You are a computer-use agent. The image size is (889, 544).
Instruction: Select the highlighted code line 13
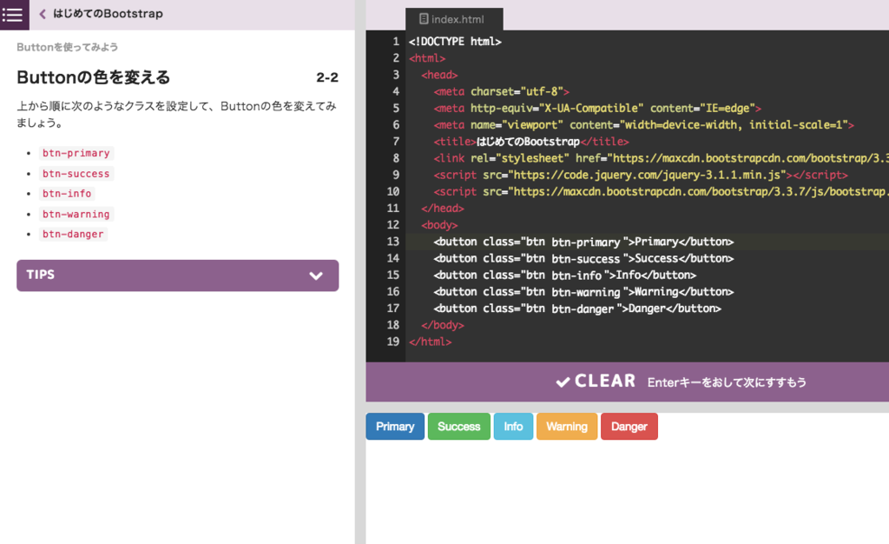582,242
